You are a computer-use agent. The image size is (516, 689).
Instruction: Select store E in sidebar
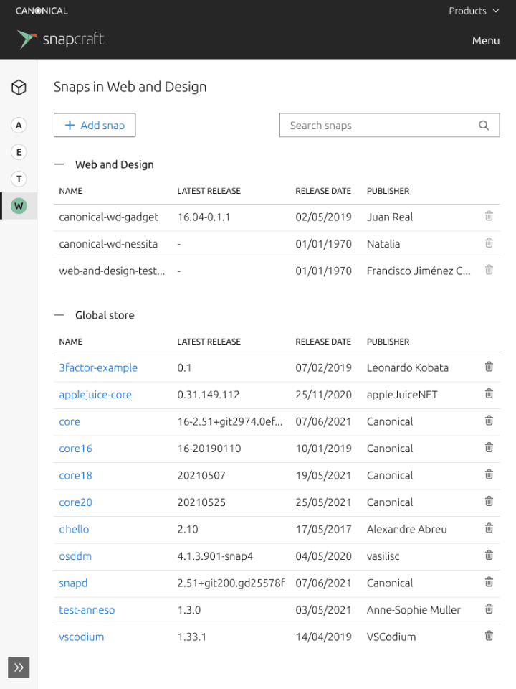(19, 152)
